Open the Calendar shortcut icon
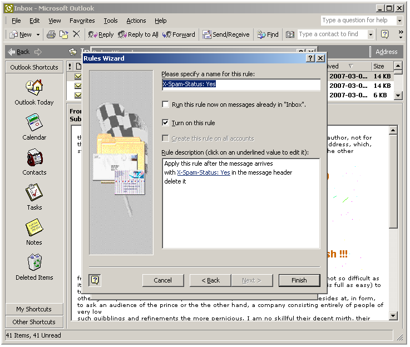The height and width of the screenshot is (347, 410). click(x=34, y=122)
